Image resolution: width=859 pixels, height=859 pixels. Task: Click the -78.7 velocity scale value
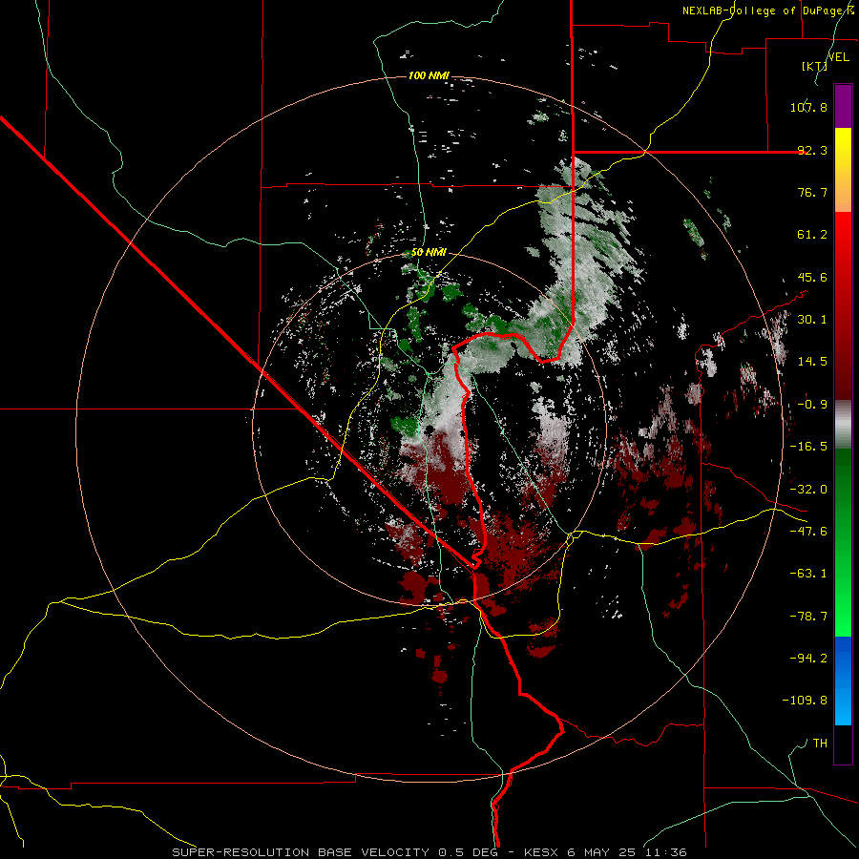pyautogui.click(x=808, y=617)
